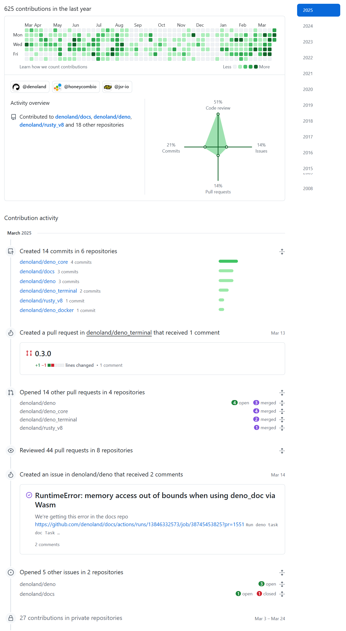Expand denoland/docs issues row
Screen dimensions: 346x631
282,594
